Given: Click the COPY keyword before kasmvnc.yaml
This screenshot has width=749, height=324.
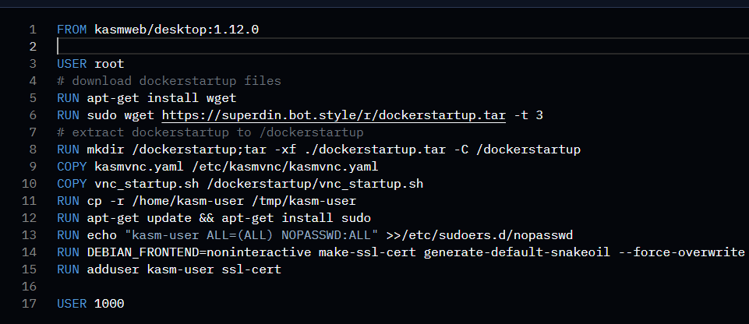Looking at the screenshot, I should (72, 167).
